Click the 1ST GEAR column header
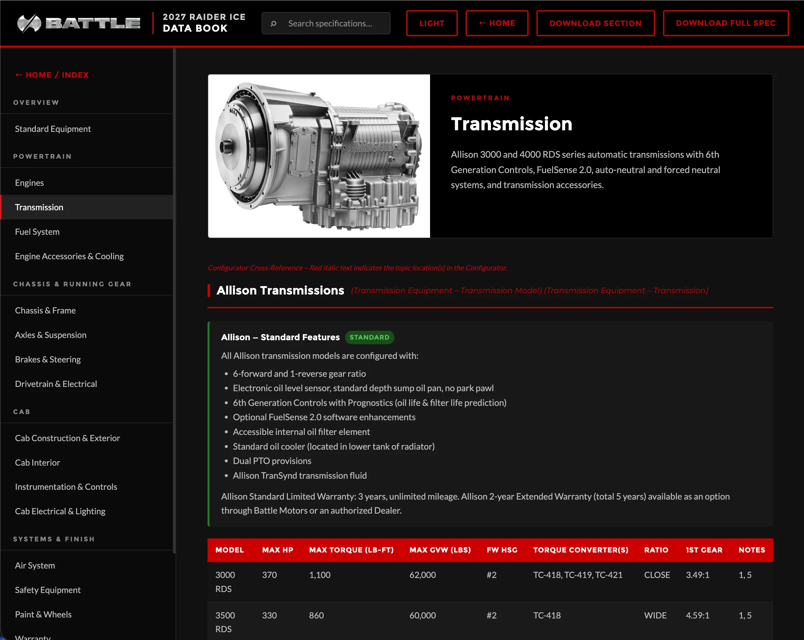This screenshot has height=640, width=804. (x=704, y=550)
